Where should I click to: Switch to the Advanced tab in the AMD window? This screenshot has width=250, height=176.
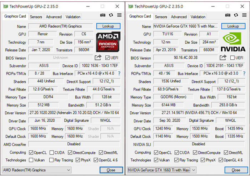click(54, 17)
